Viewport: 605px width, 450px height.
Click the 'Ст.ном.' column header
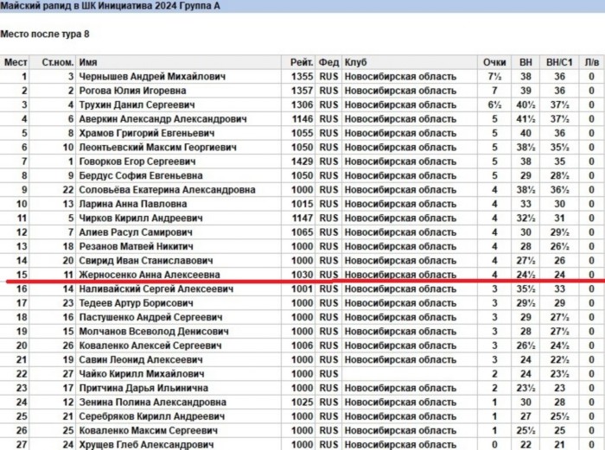[x=58, y=62]
